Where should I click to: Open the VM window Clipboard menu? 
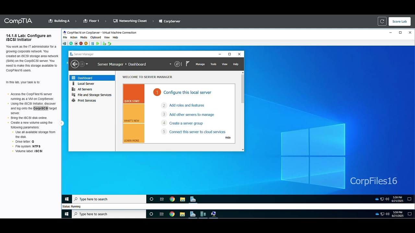point(95,38)
